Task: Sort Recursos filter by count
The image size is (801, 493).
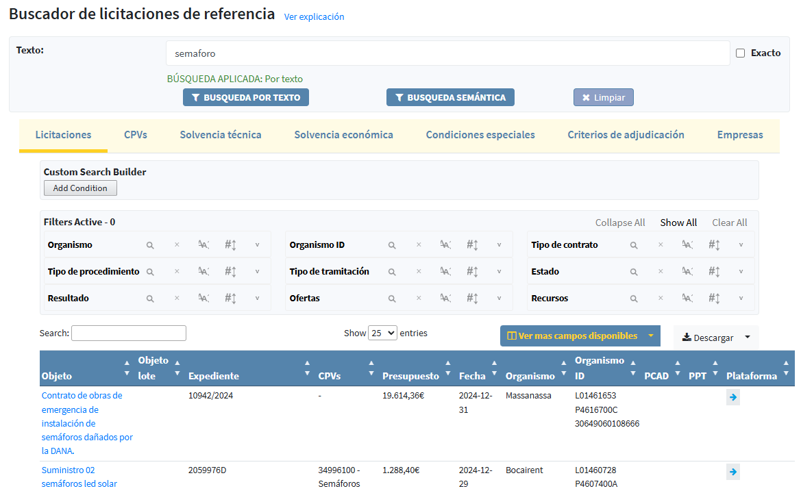Action: click(714, 299)
